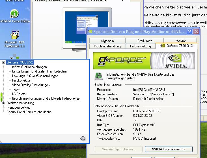
Task: Click the Weitere Eigenschaften... button
Action: [118, 149]
